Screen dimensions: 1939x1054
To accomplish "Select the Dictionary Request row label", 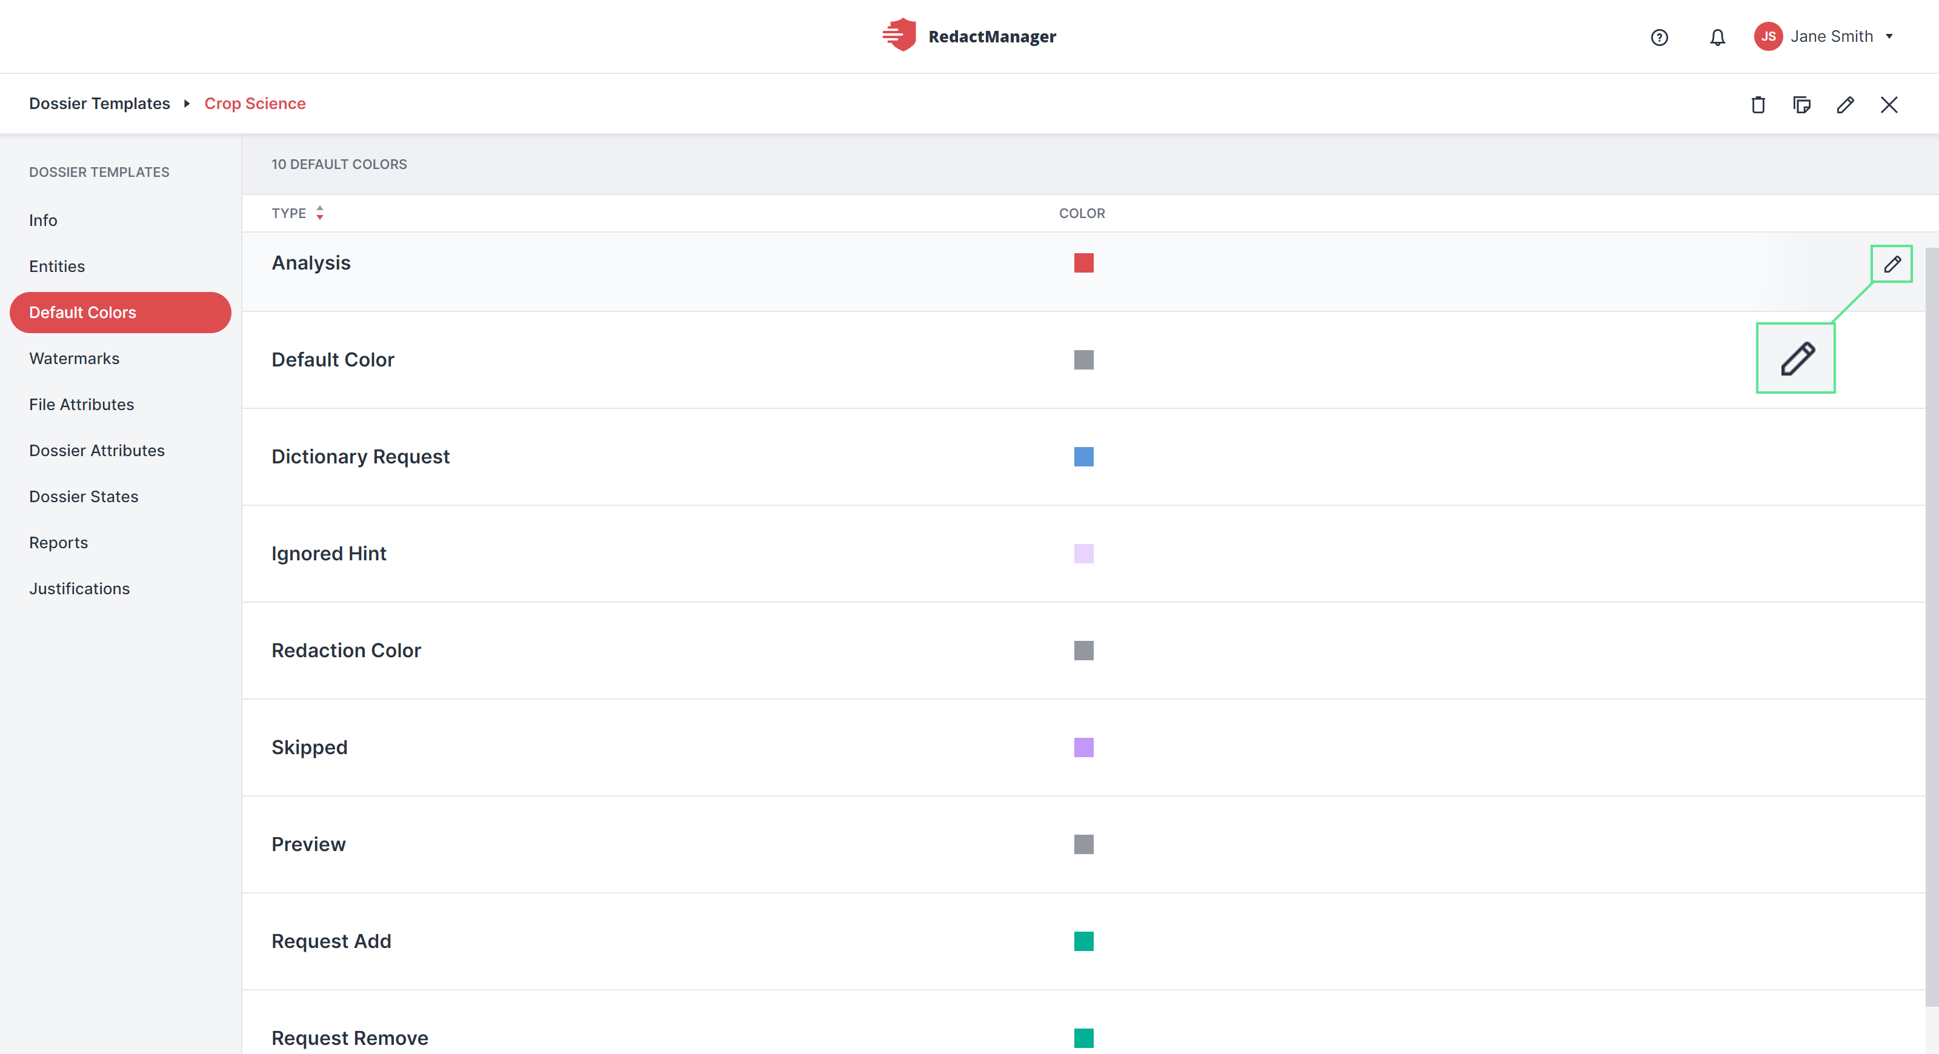I will pos(361,457).
